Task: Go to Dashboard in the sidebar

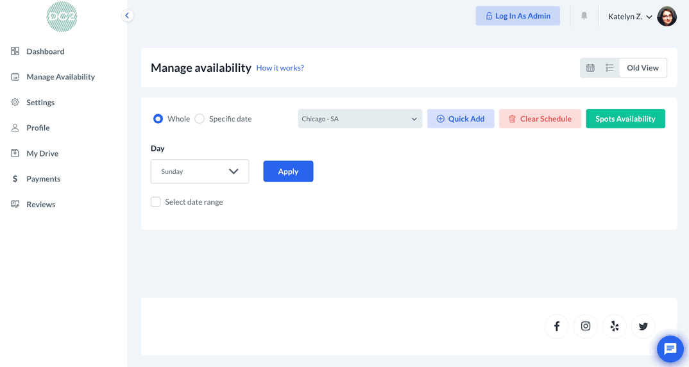Action: click(45, 51)
